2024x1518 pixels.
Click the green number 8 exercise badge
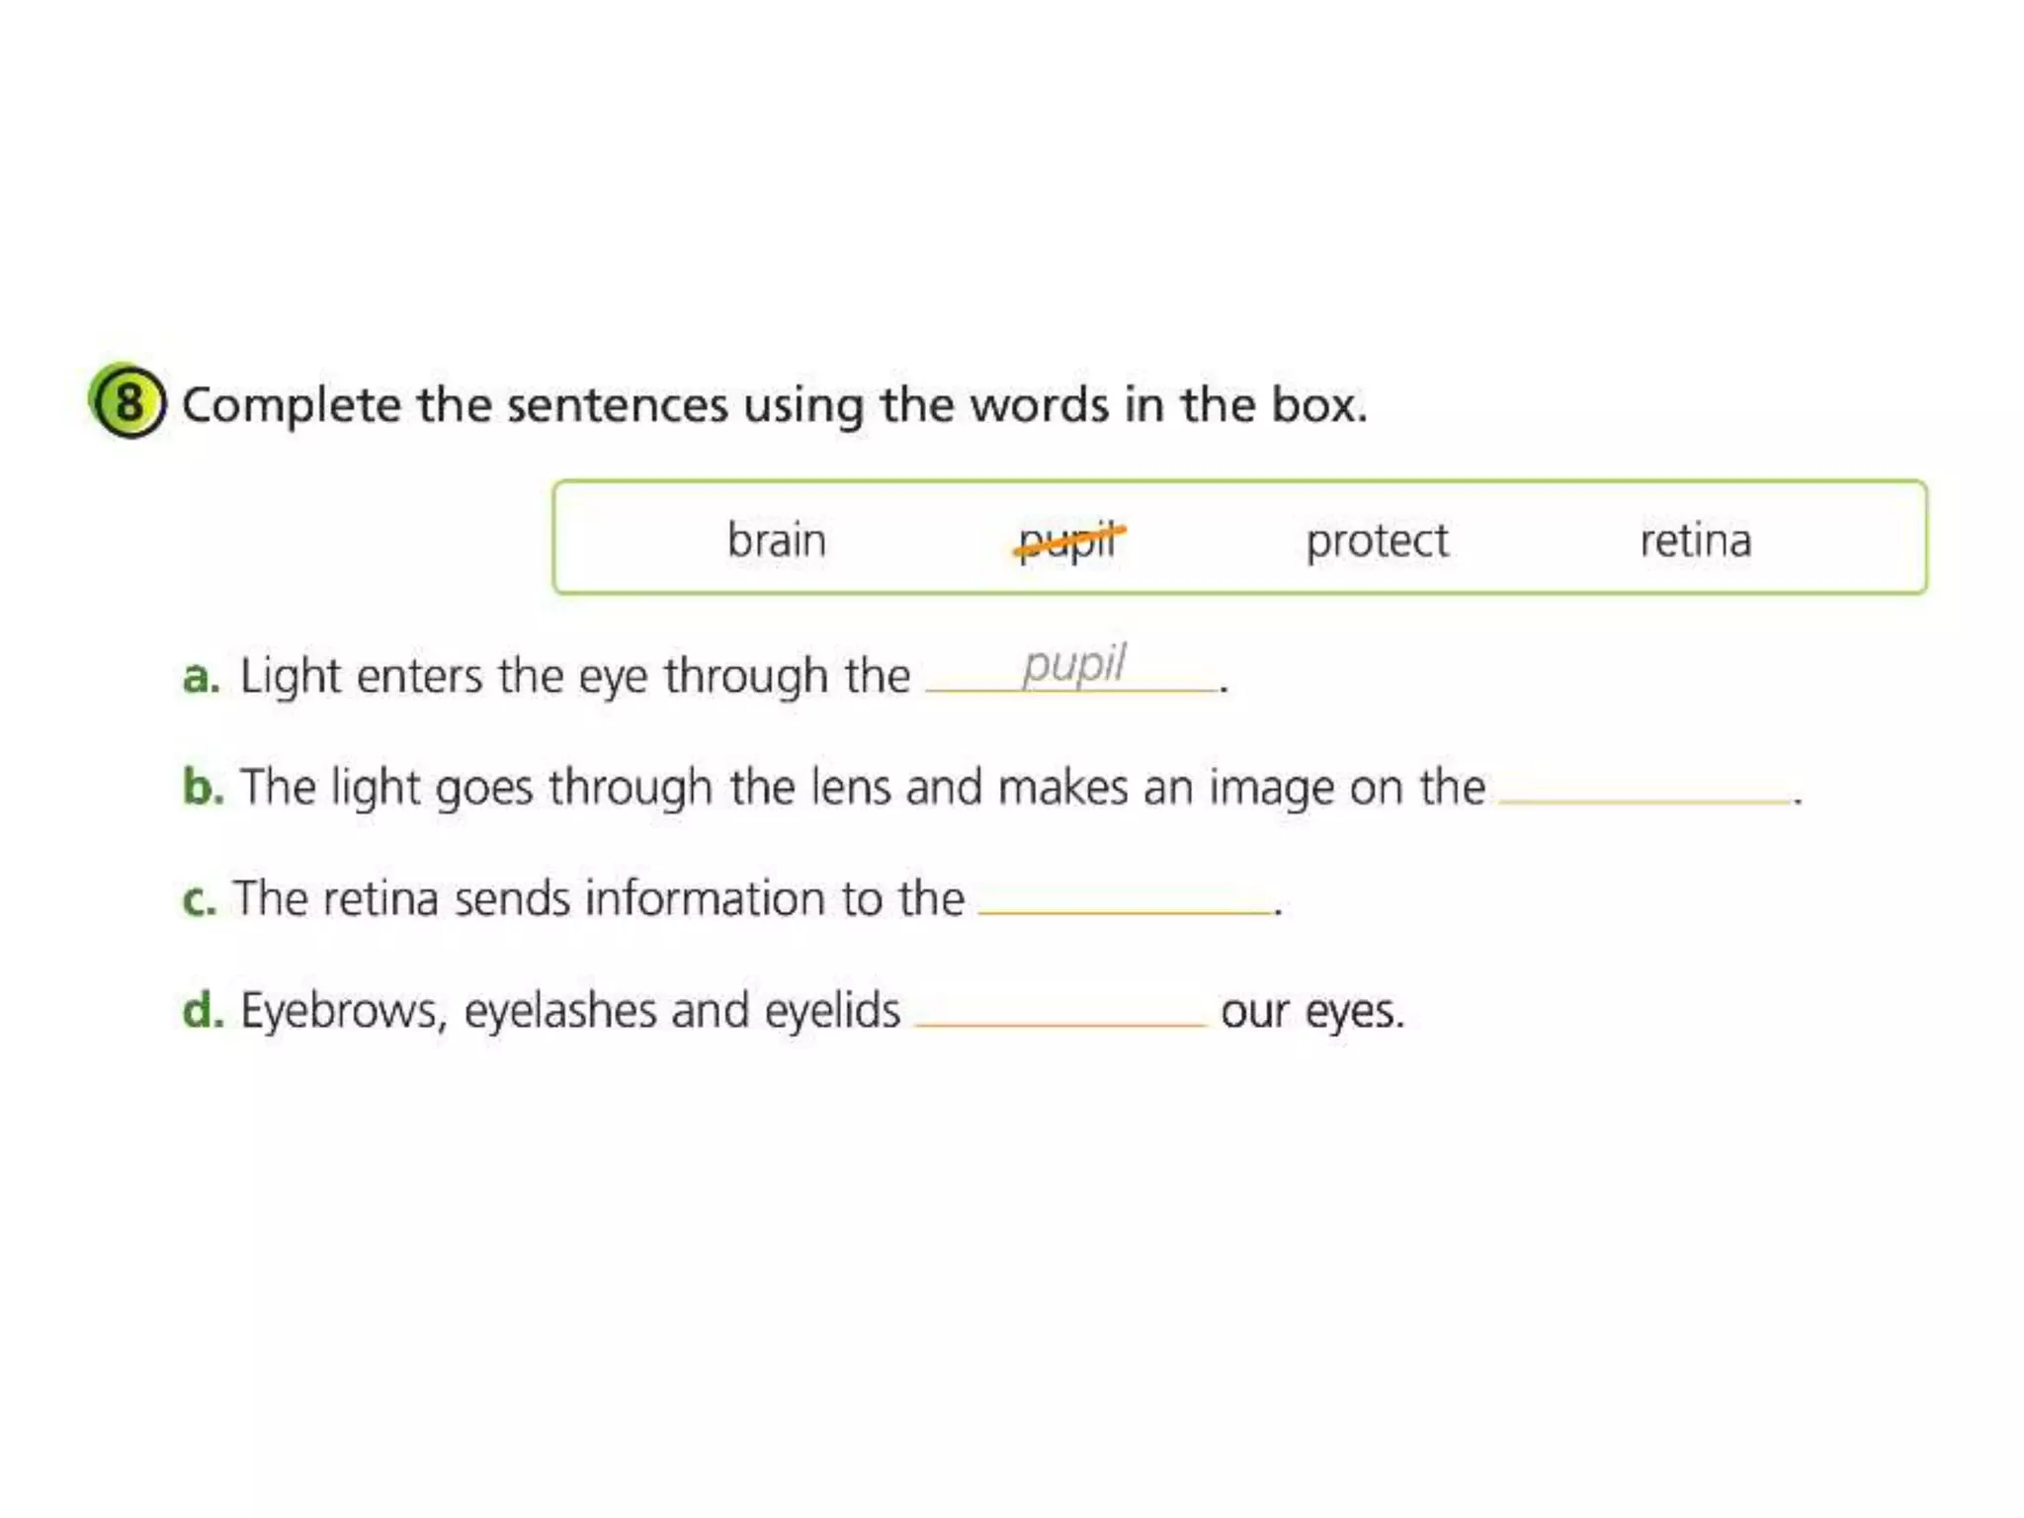pos(127,401)
